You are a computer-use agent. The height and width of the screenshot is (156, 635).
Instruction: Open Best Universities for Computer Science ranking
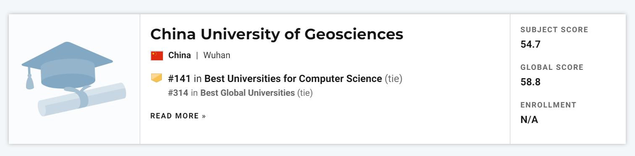tap(293, 78)
